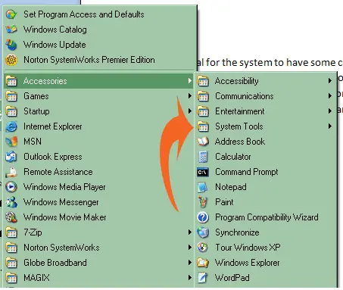Viewport: 343px width, 290px height.
Task: Click the Windows Explorer folder icon
Action: pyautogui.click(x=203, y=263)
